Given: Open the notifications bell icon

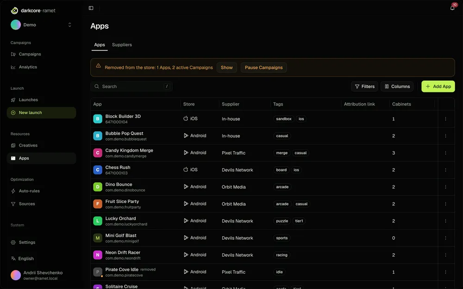Looking at the screenshot, I should [x=452, y=8].
